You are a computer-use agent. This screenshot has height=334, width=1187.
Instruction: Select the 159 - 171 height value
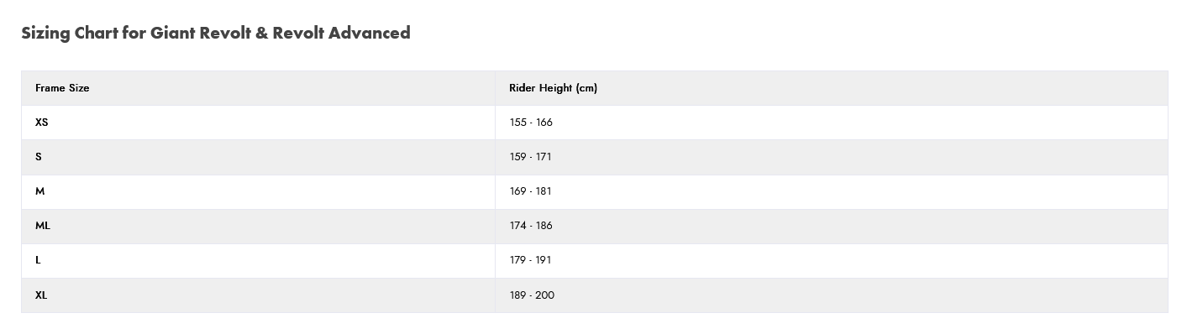pyautogui.click(x=530, y=156)
